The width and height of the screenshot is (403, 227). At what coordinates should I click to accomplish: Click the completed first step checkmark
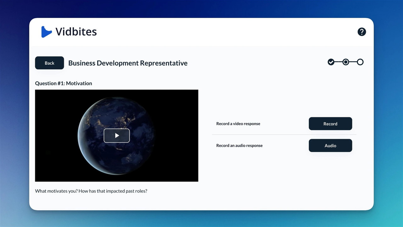tap(331, 62)
